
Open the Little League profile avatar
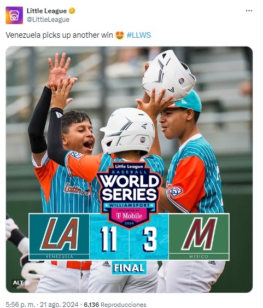[14, 15]
